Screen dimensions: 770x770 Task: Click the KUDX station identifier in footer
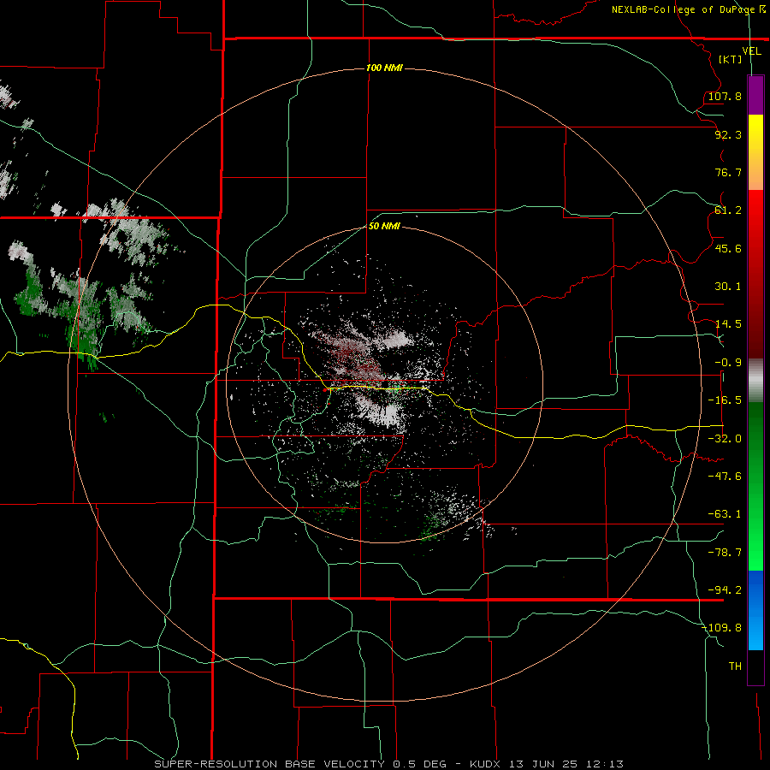coord(487,764)
